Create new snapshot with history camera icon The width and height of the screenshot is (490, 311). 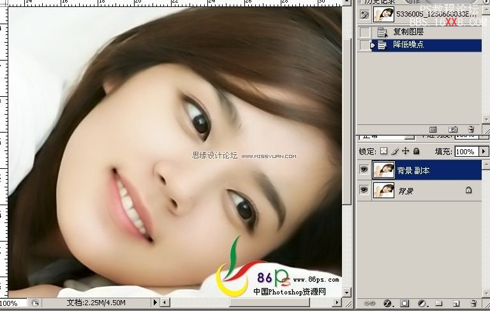coord(452,129)
